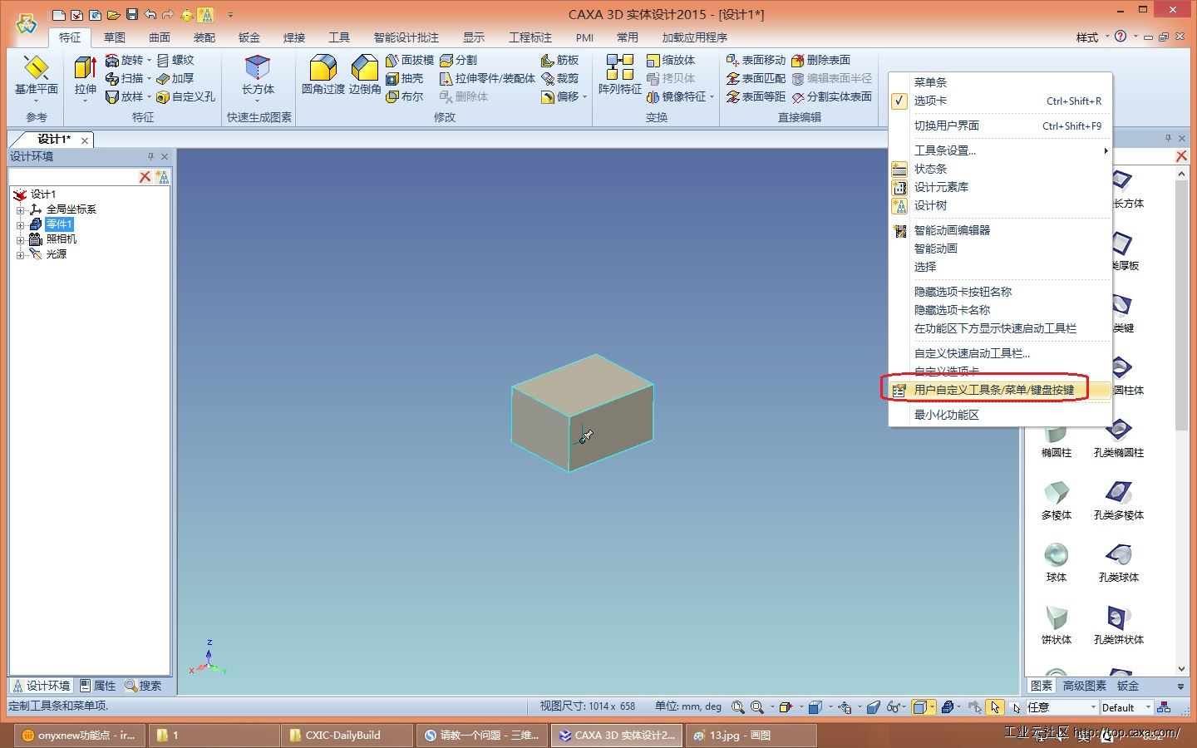Choose 用户自定义工具条/菜单/键盘按键 menu item

[x=1000, y=390]
